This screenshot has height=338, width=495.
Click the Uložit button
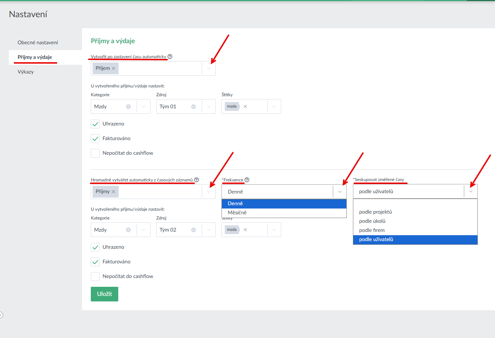point(104,294)
